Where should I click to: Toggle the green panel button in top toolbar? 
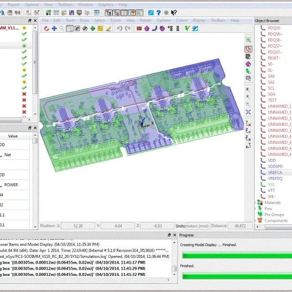tap(139, 13)
